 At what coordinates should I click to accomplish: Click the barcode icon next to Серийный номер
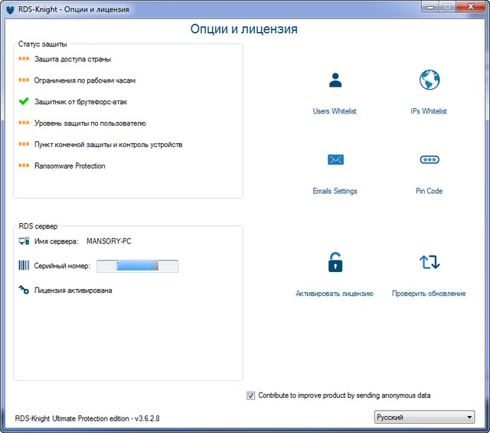pos(24,266)
